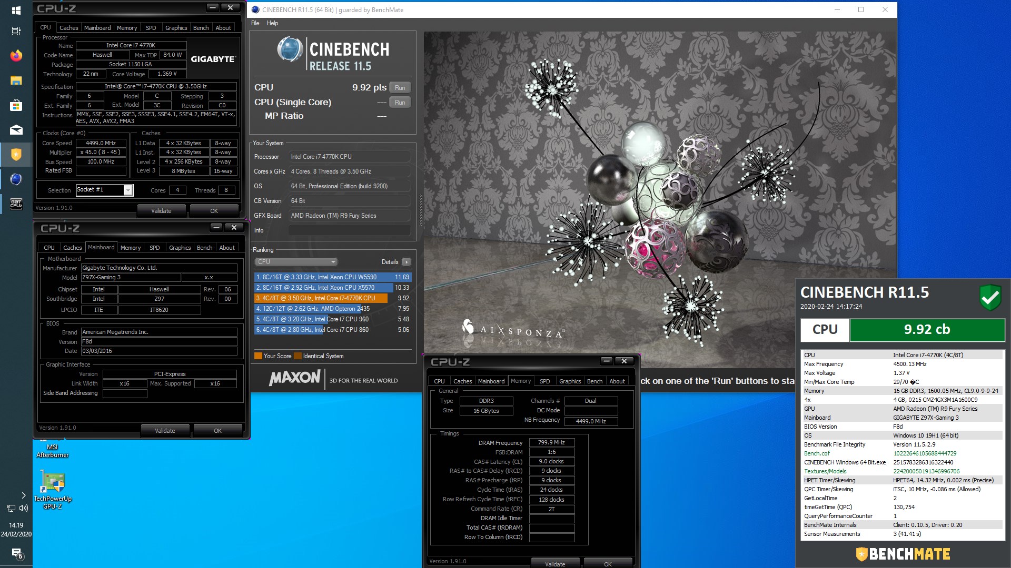Click OK in the Memory CPU-Z window
The image size is (1011, 568).
click(608, 563)
